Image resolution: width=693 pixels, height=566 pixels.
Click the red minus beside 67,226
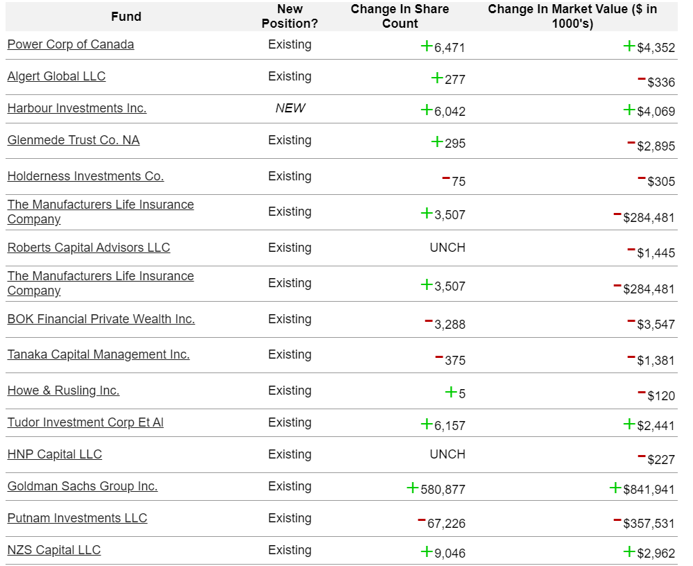tap(421, 520)
